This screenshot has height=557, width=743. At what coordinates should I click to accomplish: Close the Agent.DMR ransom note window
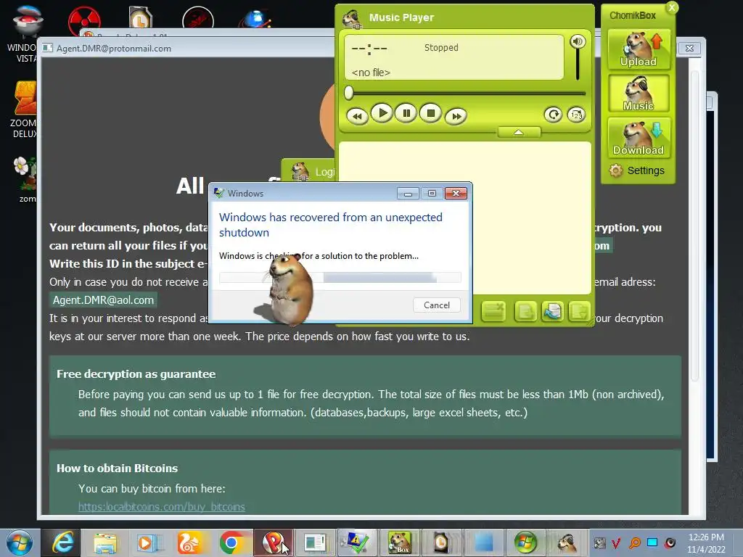[689, 49]
